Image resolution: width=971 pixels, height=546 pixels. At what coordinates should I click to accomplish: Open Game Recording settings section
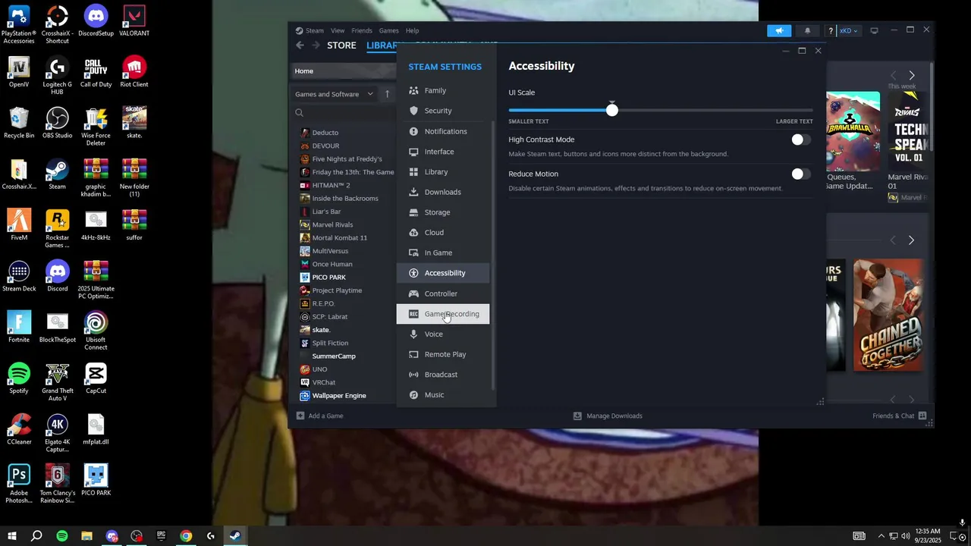pyautogui.click(x=443, y=314)
